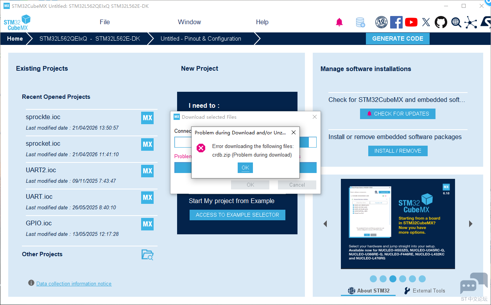The height and width of the screenshot is (305, 491).
Task: Click Start My project from Example text
Action: 231,201
